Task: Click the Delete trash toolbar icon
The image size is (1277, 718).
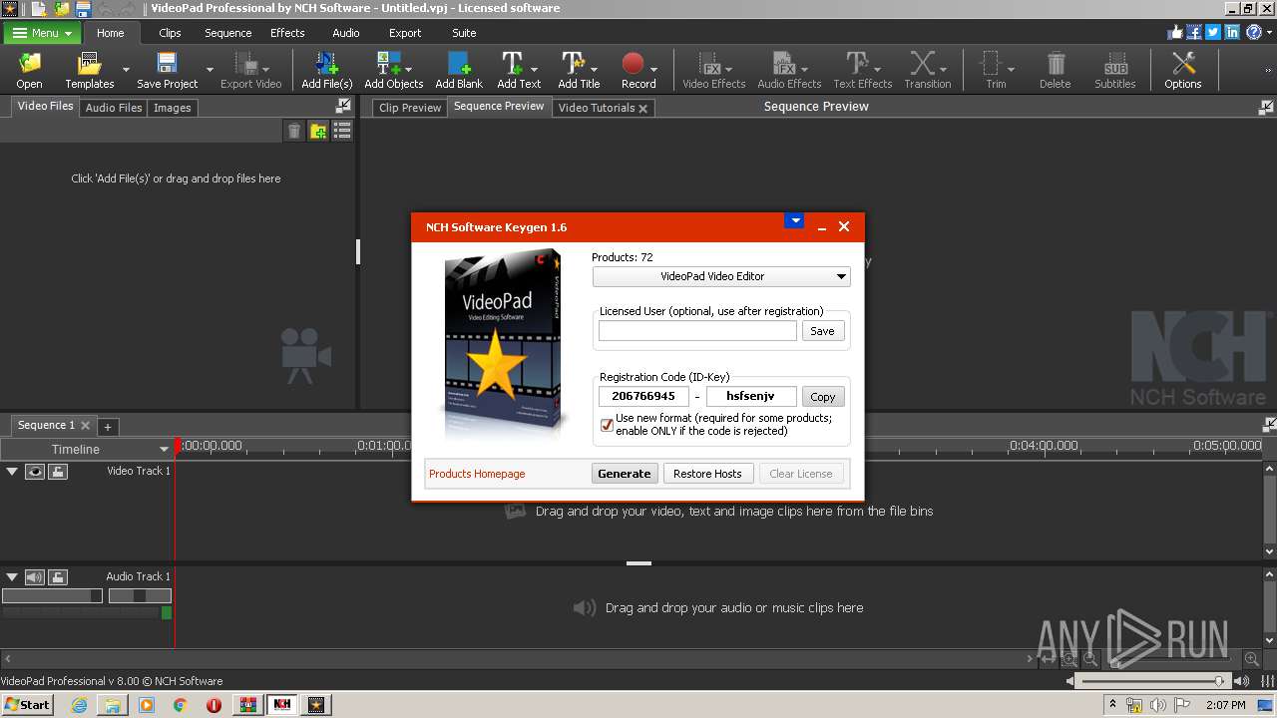Action: click(1055, 70)
